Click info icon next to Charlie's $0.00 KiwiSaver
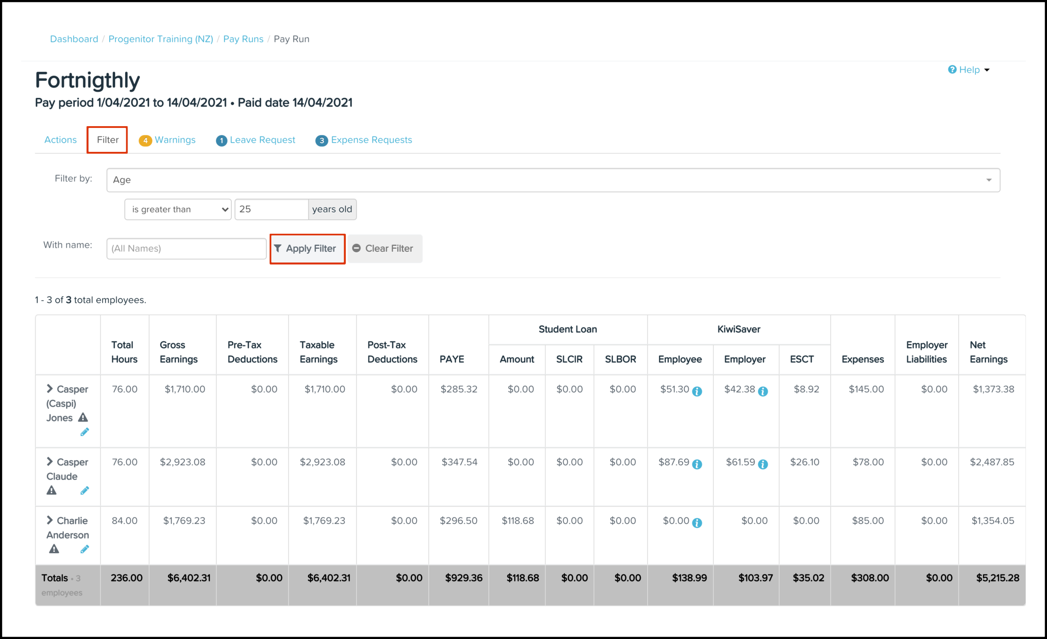This screenshot has height=639, width=1047. pyautogui.click(x=697, y=523)
